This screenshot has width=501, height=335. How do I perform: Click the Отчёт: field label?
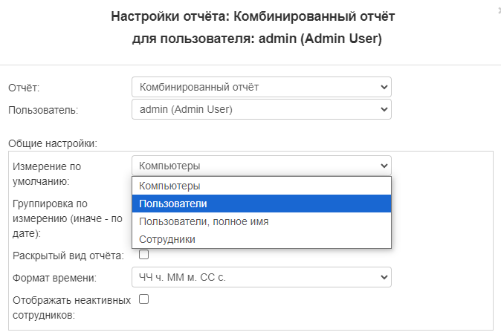click(24, 88)
